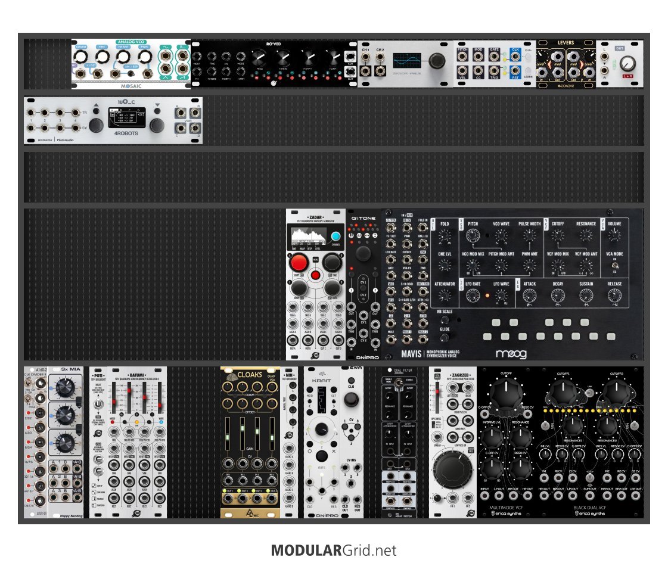Click the large OUT volume knob on output module
This screenshot has width=668, height=563.
click(627, 64)
